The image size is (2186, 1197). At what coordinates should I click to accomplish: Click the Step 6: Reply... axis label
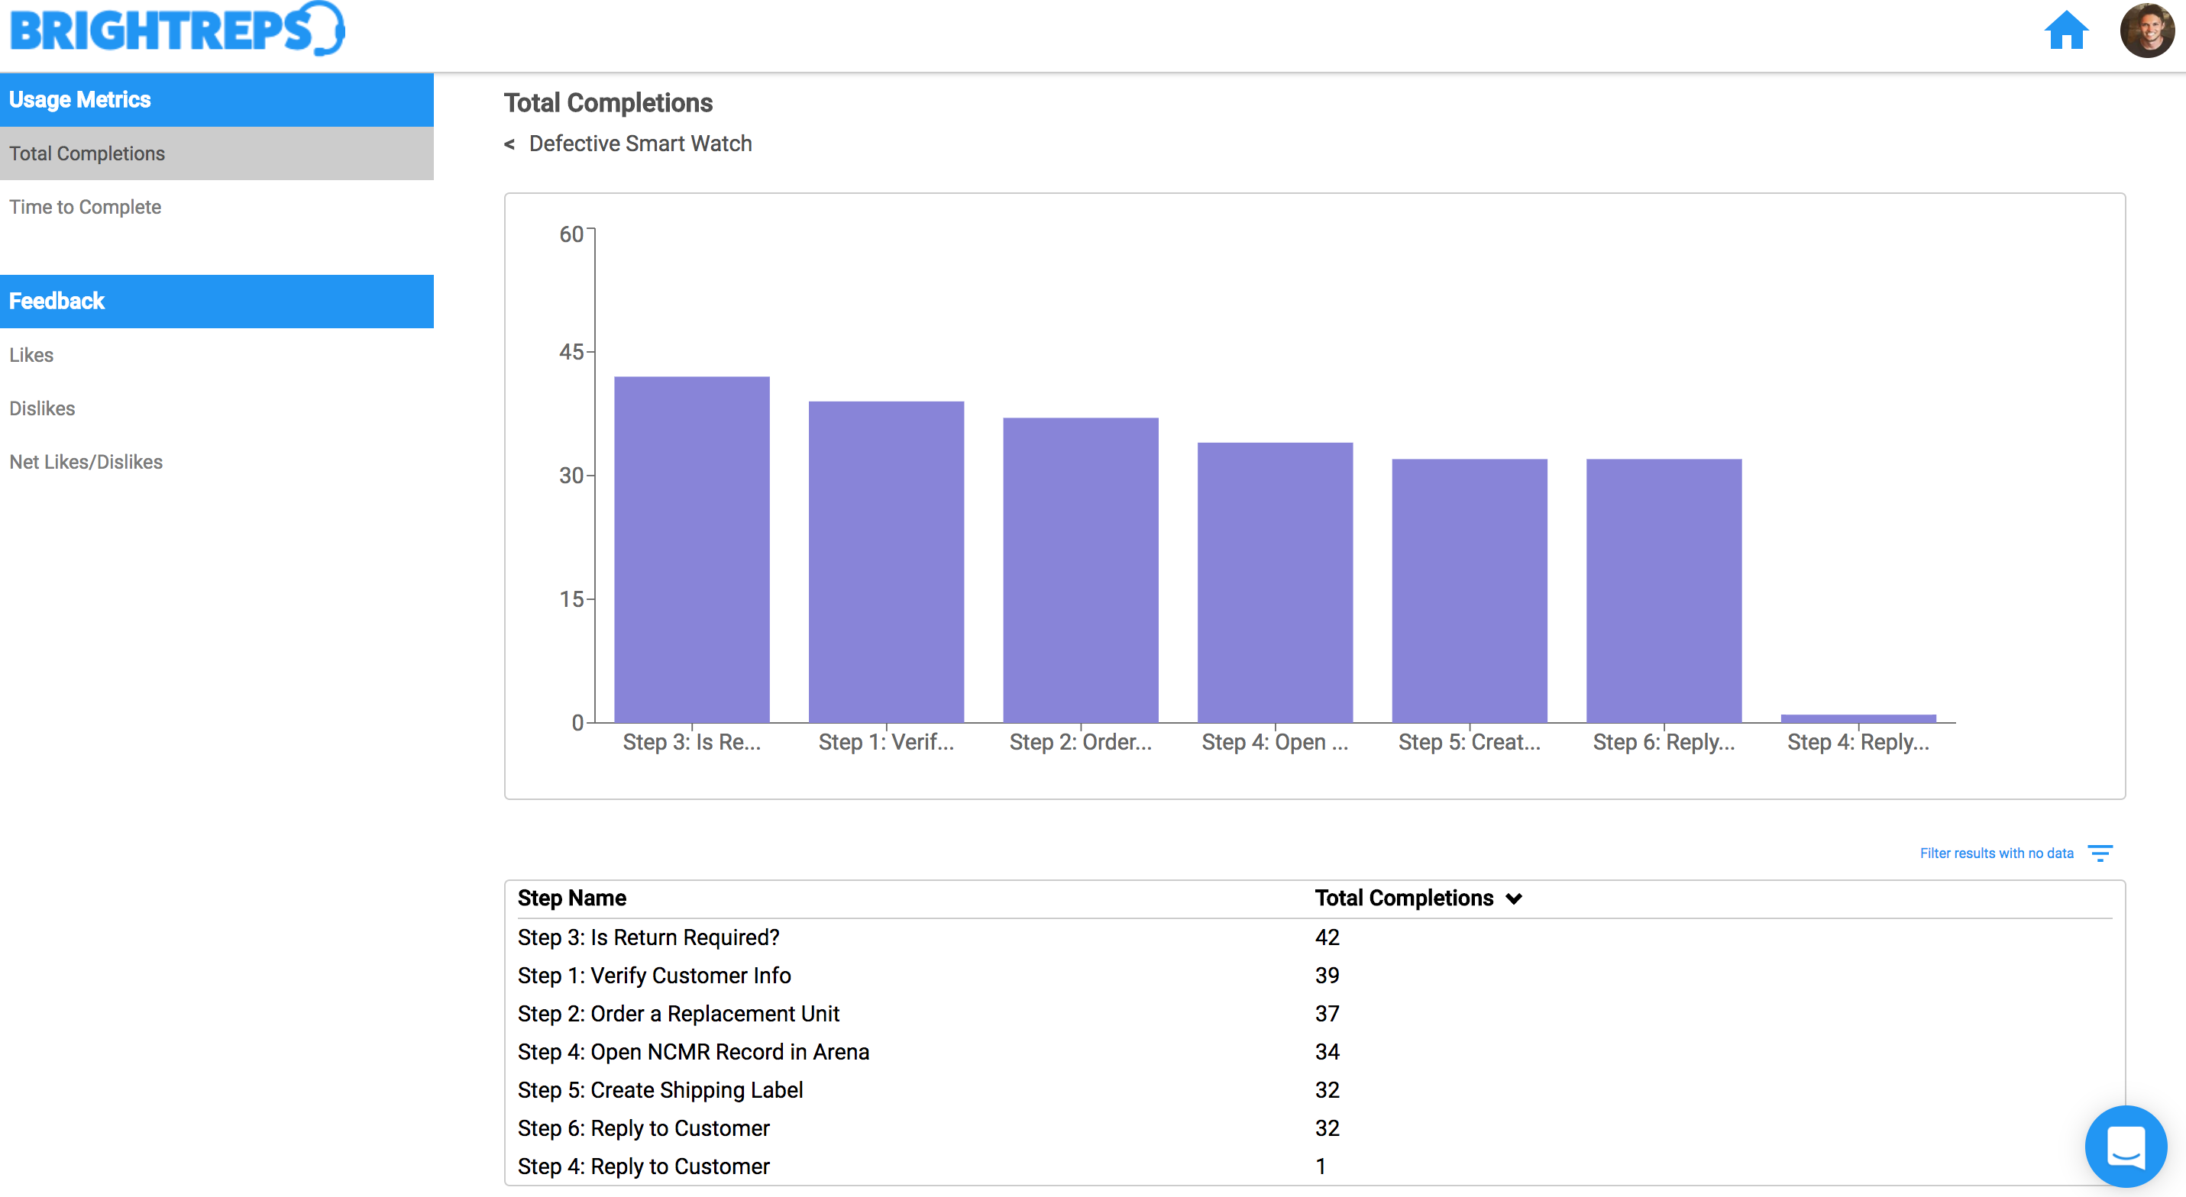click(x=1664, y=742)
